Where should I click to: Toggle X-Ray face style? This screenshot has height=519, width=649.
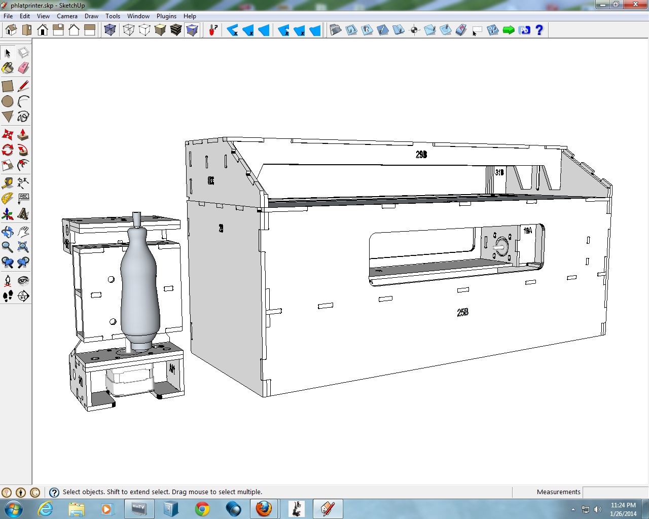(110, 30)
